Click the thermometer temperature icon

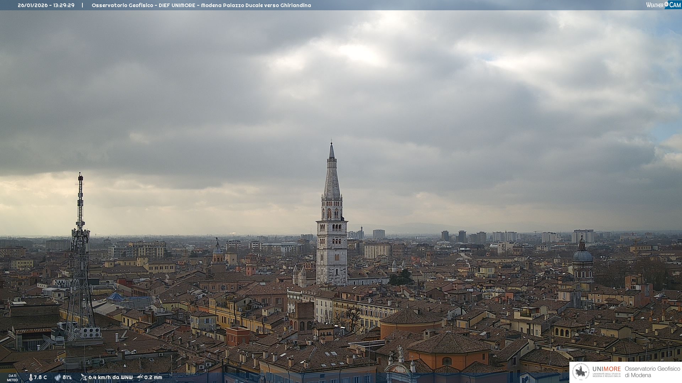[31, 378]
